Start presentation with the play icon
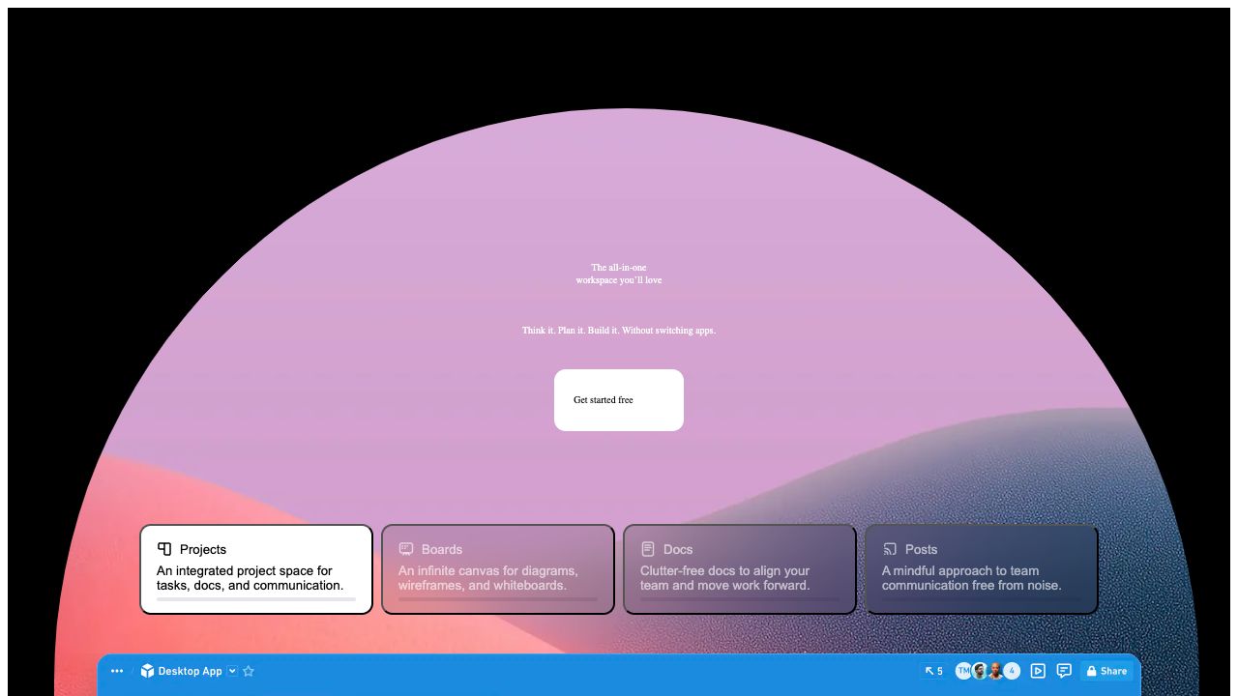1238x696 pixels. tap(1038, 671)
